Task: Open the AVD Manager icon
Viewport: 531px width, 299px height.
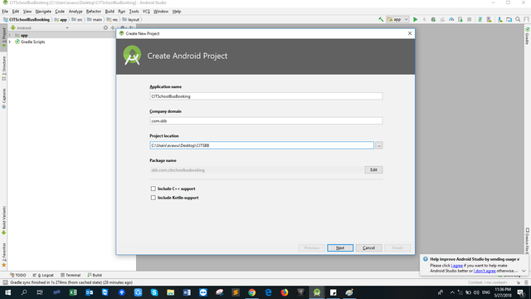Action: 489,20
